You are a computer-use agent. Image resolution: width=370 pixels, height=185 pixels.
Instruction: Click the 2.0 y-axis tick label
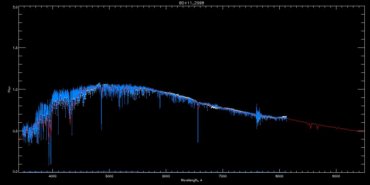[15, 7]
